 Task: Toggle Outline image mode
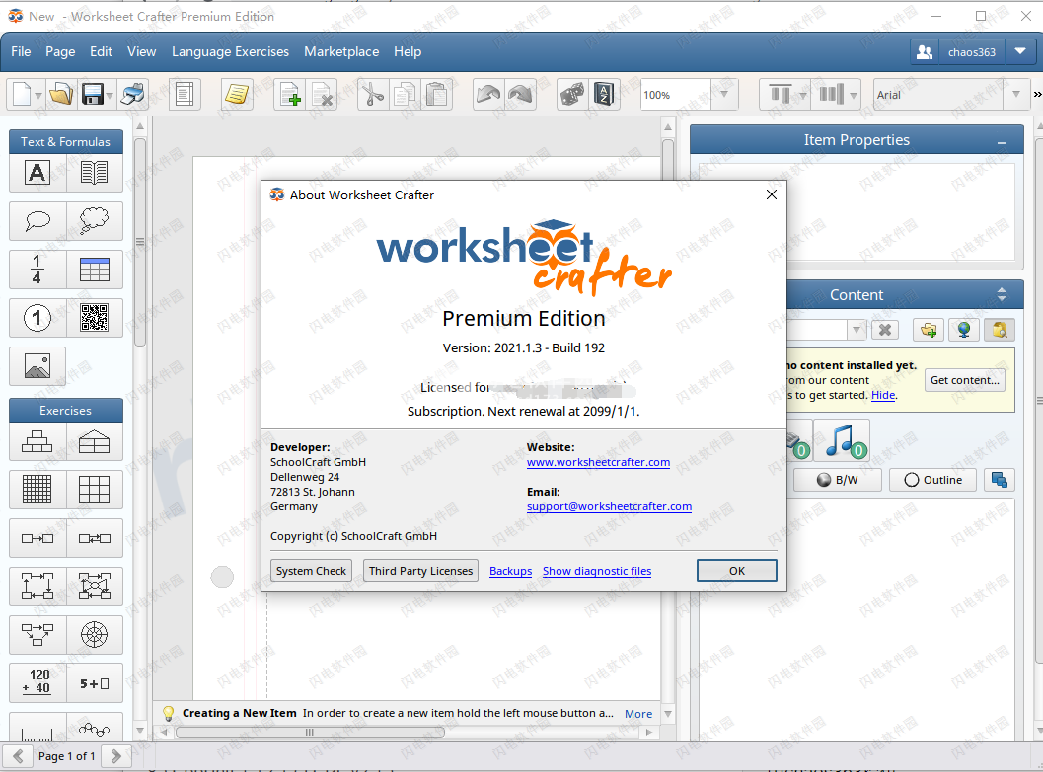click(x=933, y=480)
